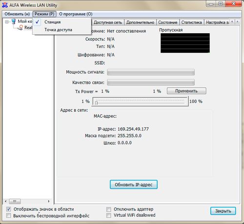244x224 pixels.
Task: Click the IP address 169.254.49.177
Action: 133,129
